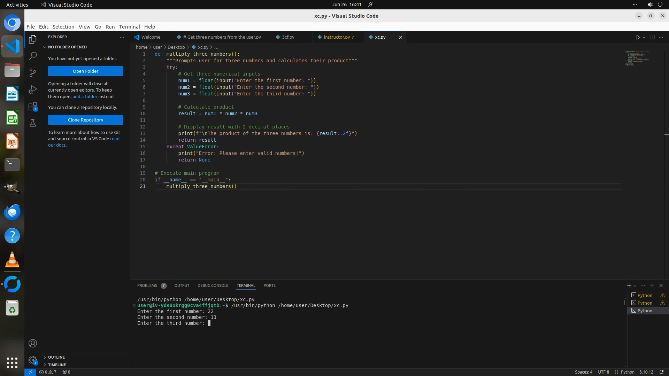Switch to the instructor.py tab
The height and width of the screenshot is (376, 669).
click(x=337, y=37)
